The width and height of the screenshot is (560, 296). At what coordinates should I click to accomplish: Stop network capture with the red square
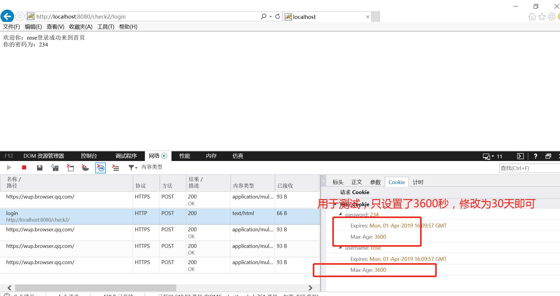tap(24, 167)
